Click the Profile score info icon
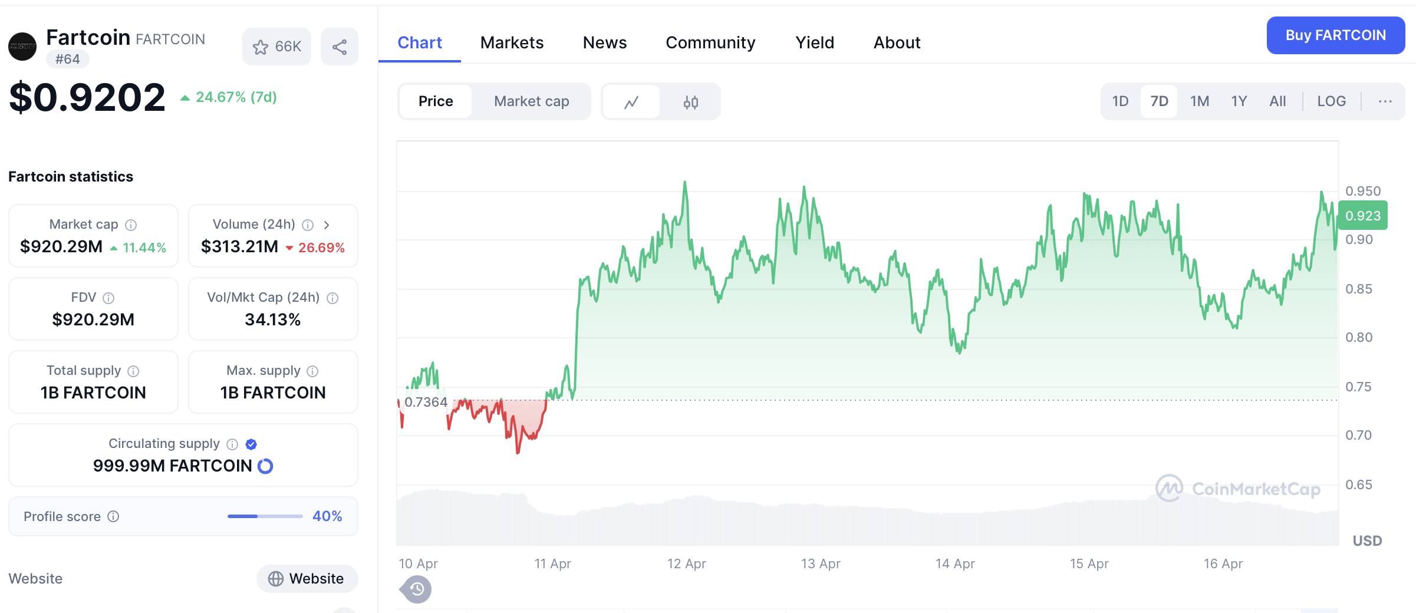This screenshot has height=613, width=1416. pos(113,517)
